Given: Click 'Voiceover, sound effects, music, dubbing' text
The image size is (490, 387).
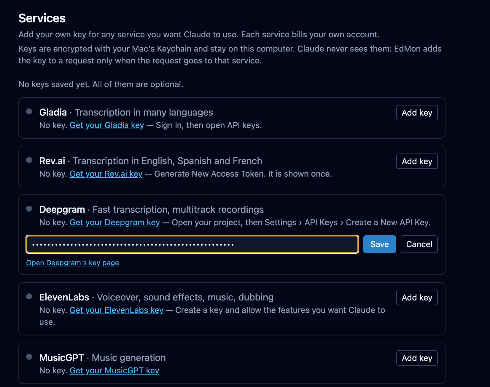Looking at the screenshot, I should [x=185, y=297].
